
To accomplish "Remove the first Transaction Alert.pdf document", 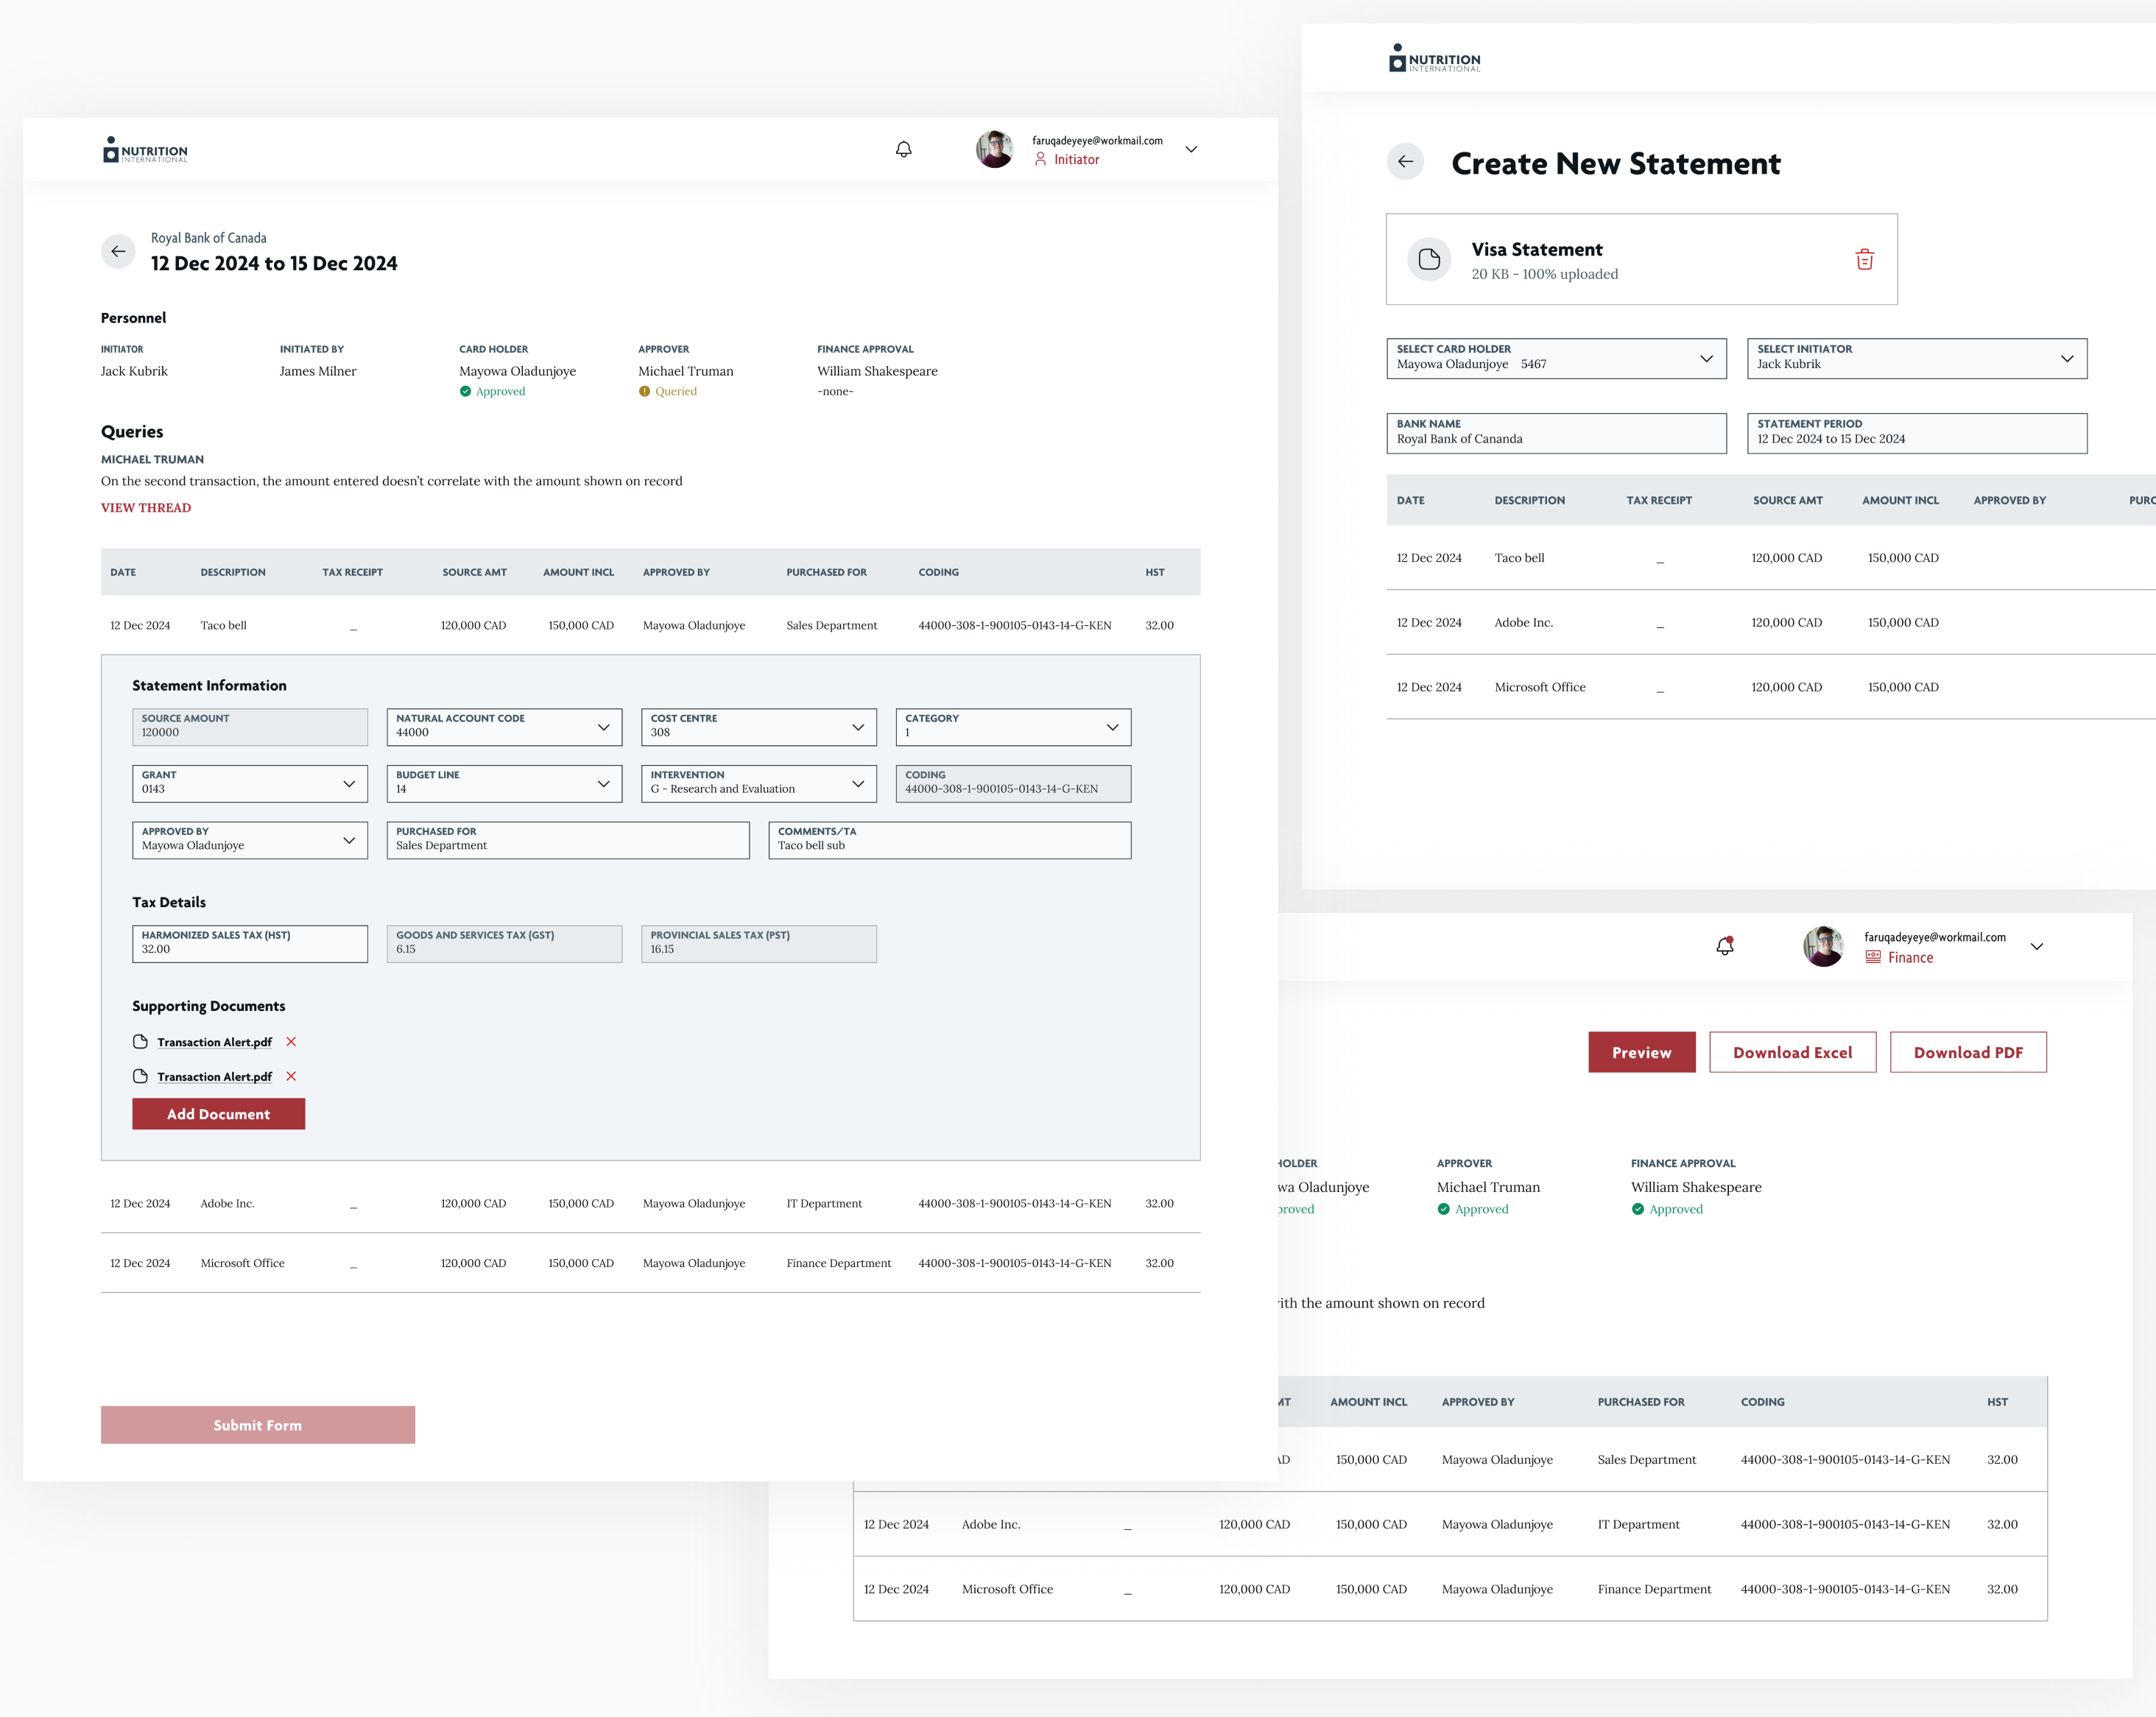I will (x=291, y=1041).
